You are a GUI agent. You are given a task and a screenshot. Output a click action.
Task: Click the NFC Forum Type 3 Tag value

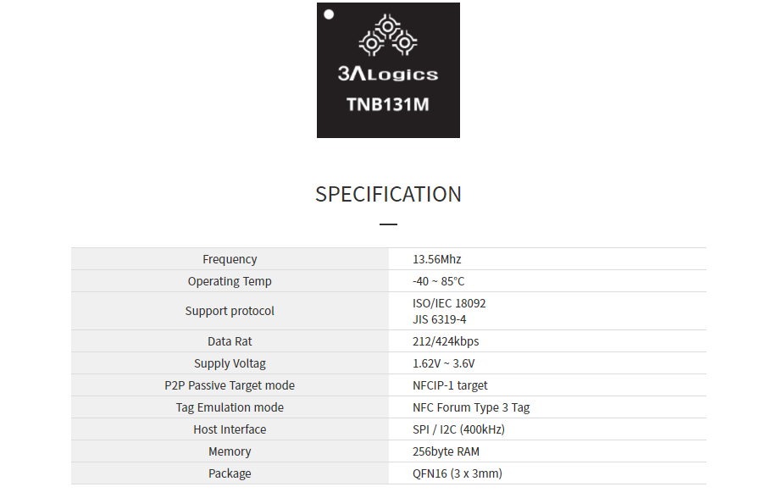pyautogui.click(x=471, y=407)
